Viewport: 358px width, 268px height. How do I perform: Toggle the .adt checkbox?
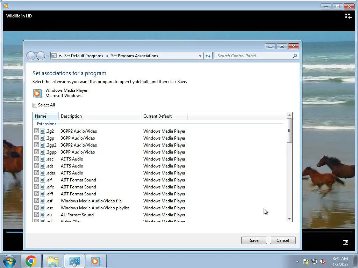tap(36, 166)
